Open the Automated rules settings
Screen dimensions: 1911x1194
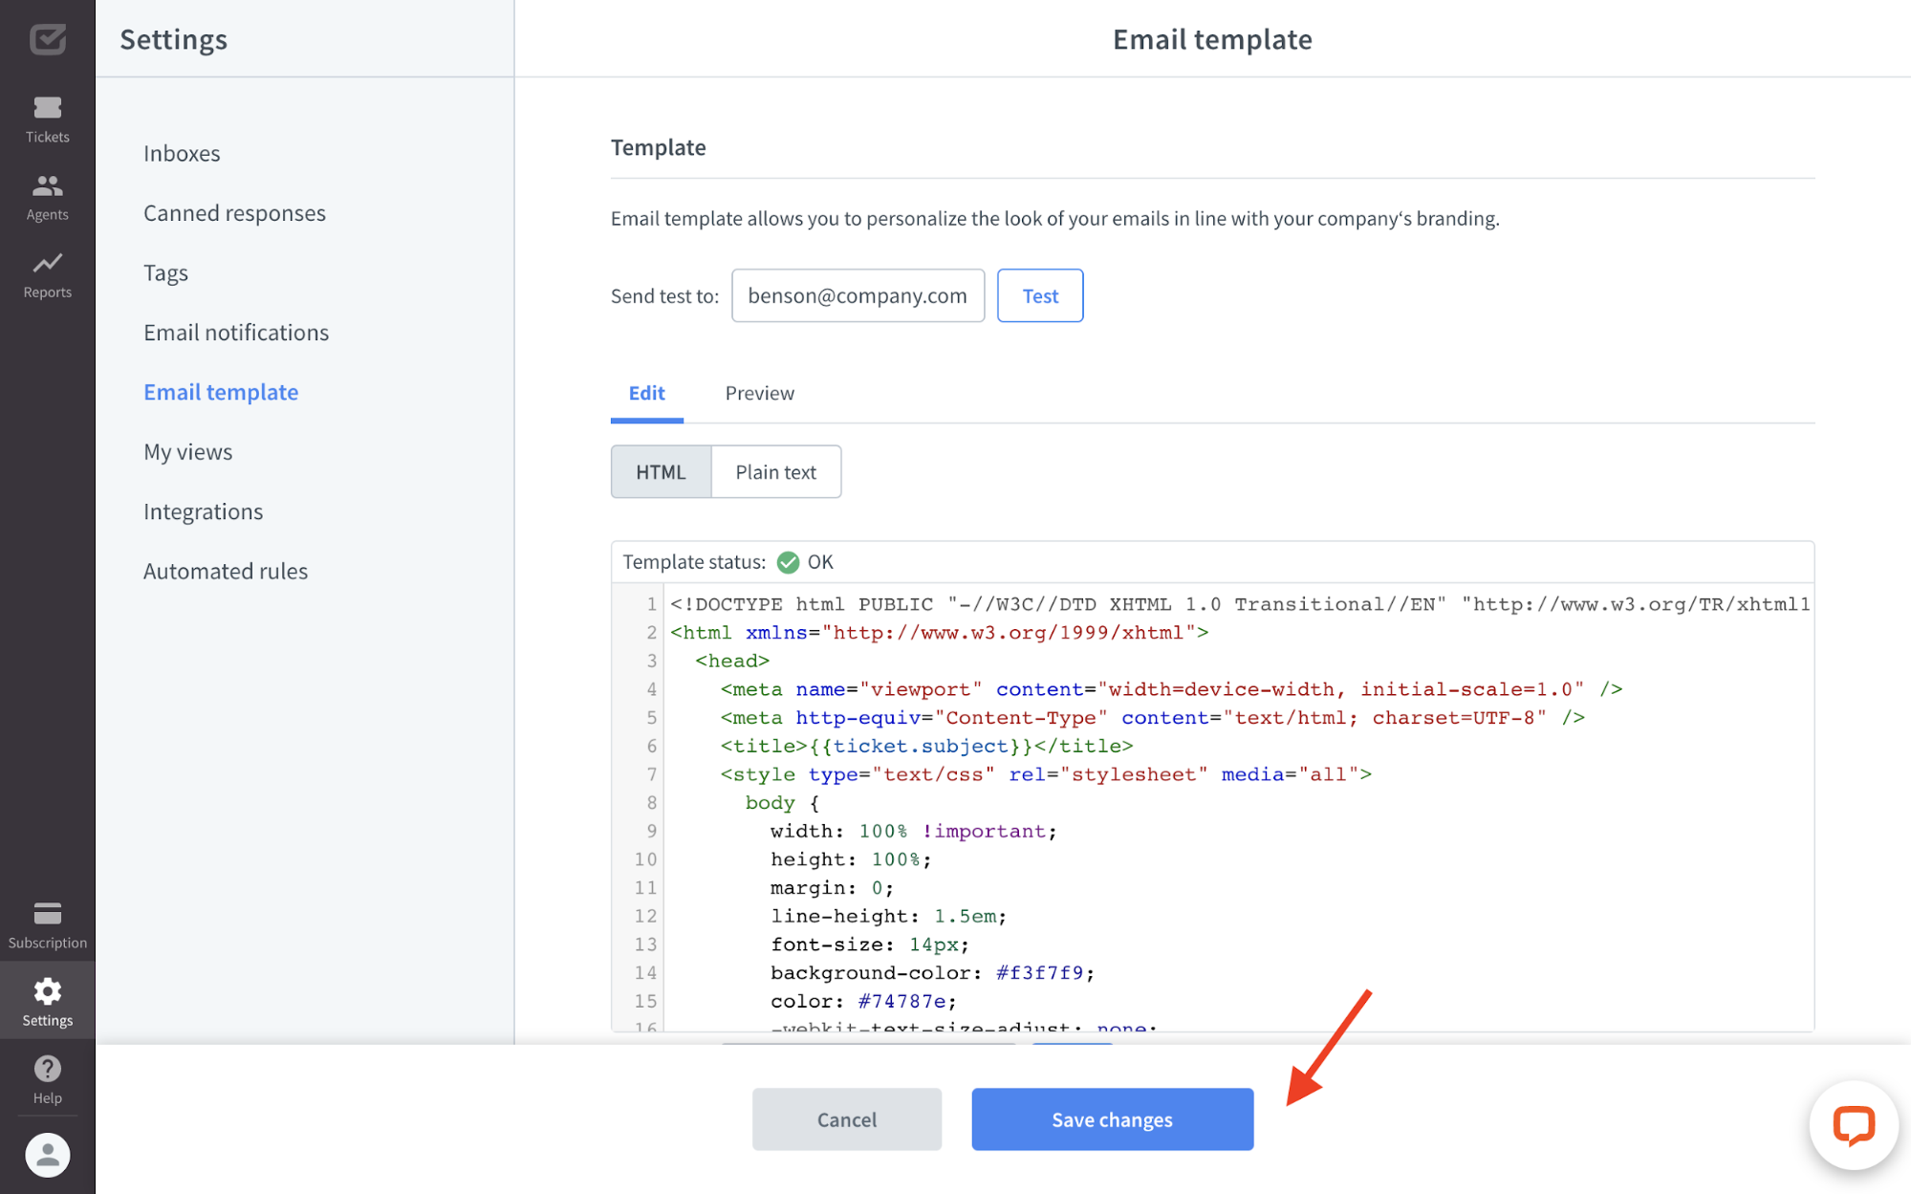click(x=226, y=568)
